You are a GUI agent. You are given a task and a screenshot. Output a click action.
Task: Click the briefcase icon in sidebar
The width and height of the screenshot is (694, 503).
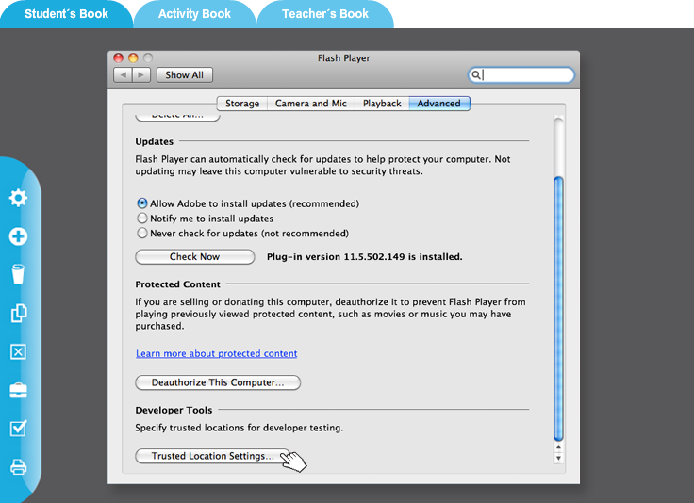coord(18,390)
